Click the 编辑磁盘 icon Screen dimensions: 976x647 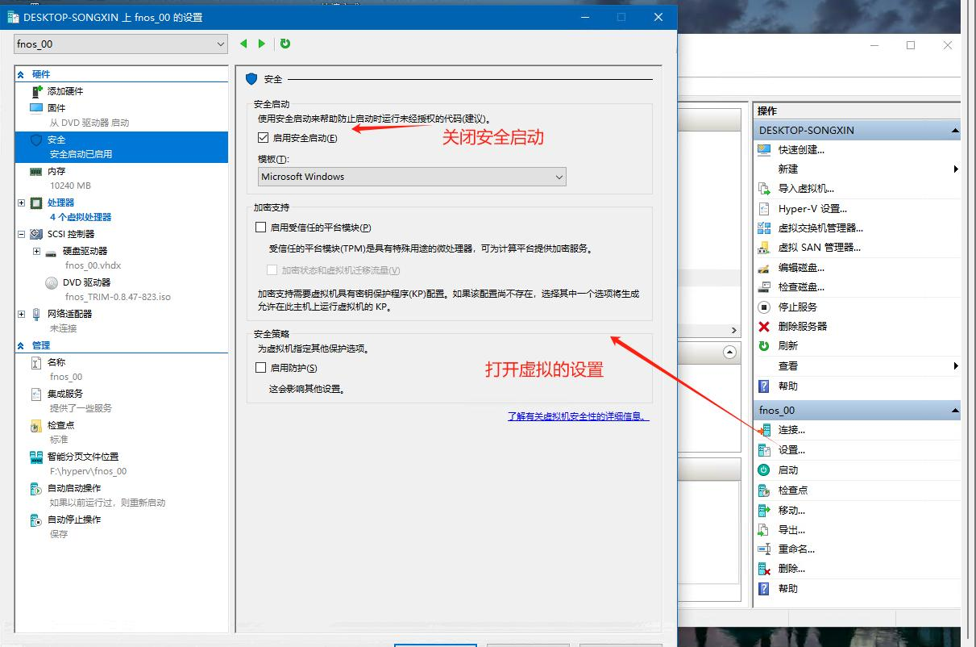click(764, 268)
